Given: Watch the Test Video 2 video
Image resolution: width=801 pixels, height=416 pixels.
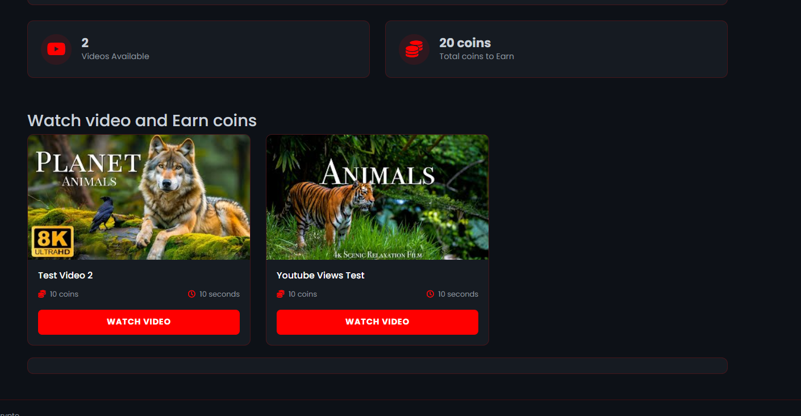Looking at the screenshot, I should 139,322.
